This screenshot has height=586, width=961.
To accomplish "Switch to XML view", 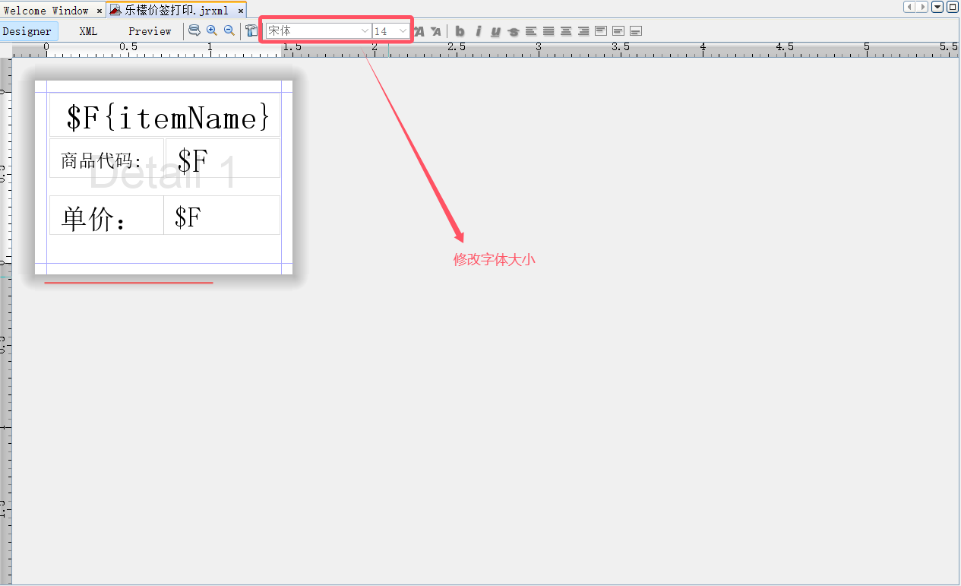I will coord(88,31).
